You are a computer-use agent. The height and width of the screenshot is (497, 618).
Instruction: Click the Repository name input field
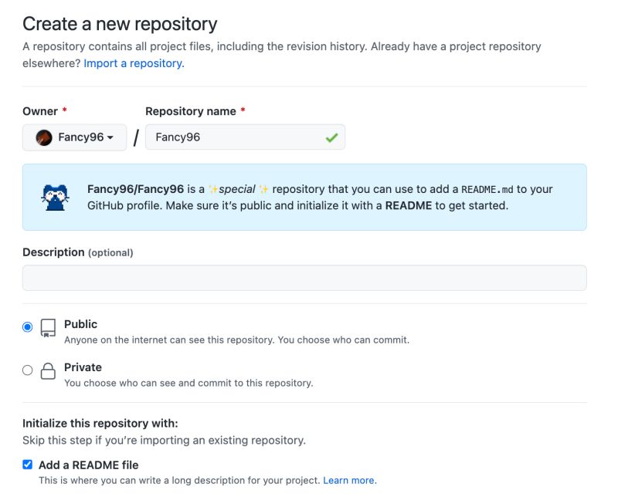(246, 137)
